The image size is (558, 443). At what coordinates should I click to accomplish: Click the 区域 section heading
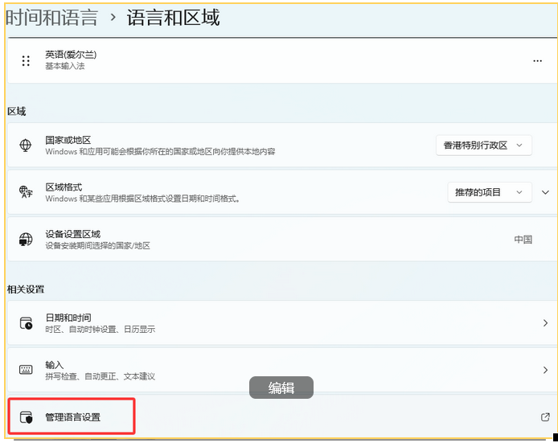click(16, 112)
